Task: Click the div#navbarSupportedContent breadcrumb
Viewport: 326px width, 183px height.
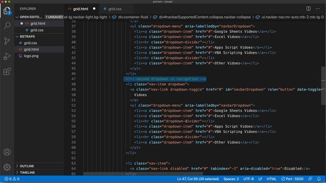Action: 202,17
